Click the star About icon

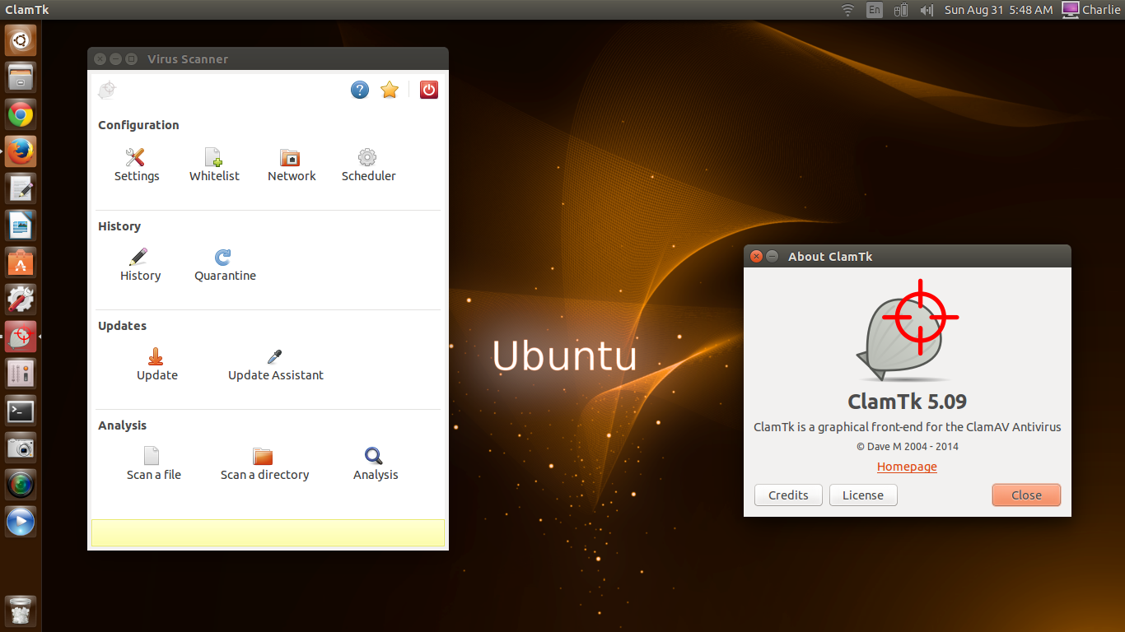click(x=390, y=90)
